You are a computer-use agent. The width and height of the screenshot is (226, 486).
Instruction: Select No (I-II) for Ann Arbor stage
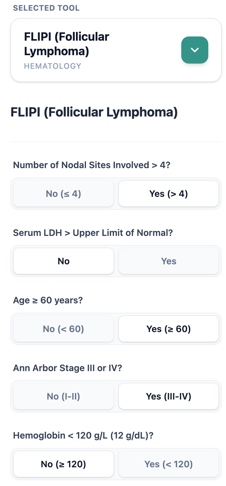click(63, 396)
